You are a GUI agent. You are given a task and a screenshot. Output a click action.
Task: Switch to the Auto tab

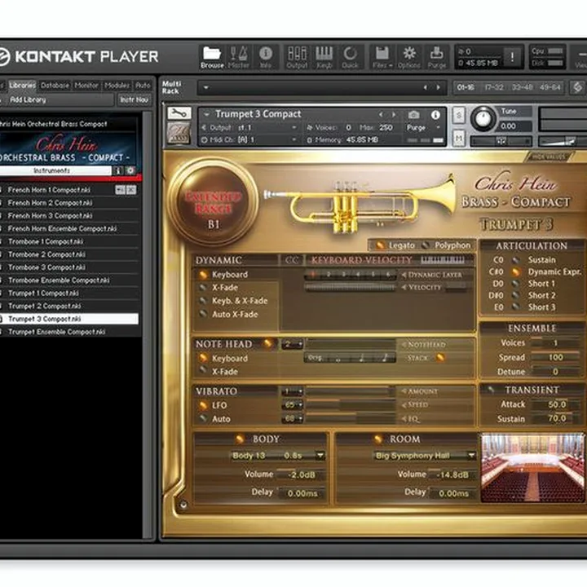[x=143, y=86]
